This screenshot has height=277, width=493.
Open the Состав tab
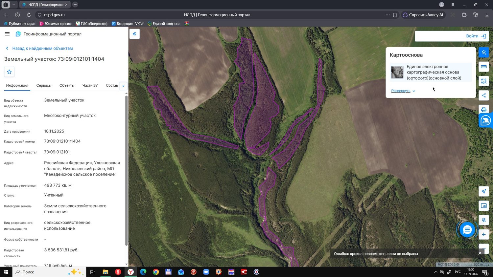(x=112, y=85)
